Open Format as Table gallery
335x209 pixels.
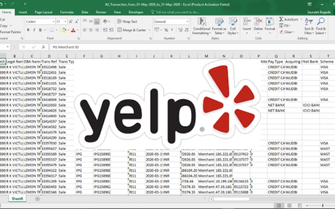[x=219, y=26]
